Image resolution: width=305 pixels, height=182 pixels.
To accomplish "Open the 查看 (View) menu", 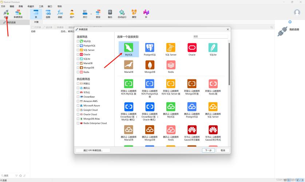I will click(21, 7).
